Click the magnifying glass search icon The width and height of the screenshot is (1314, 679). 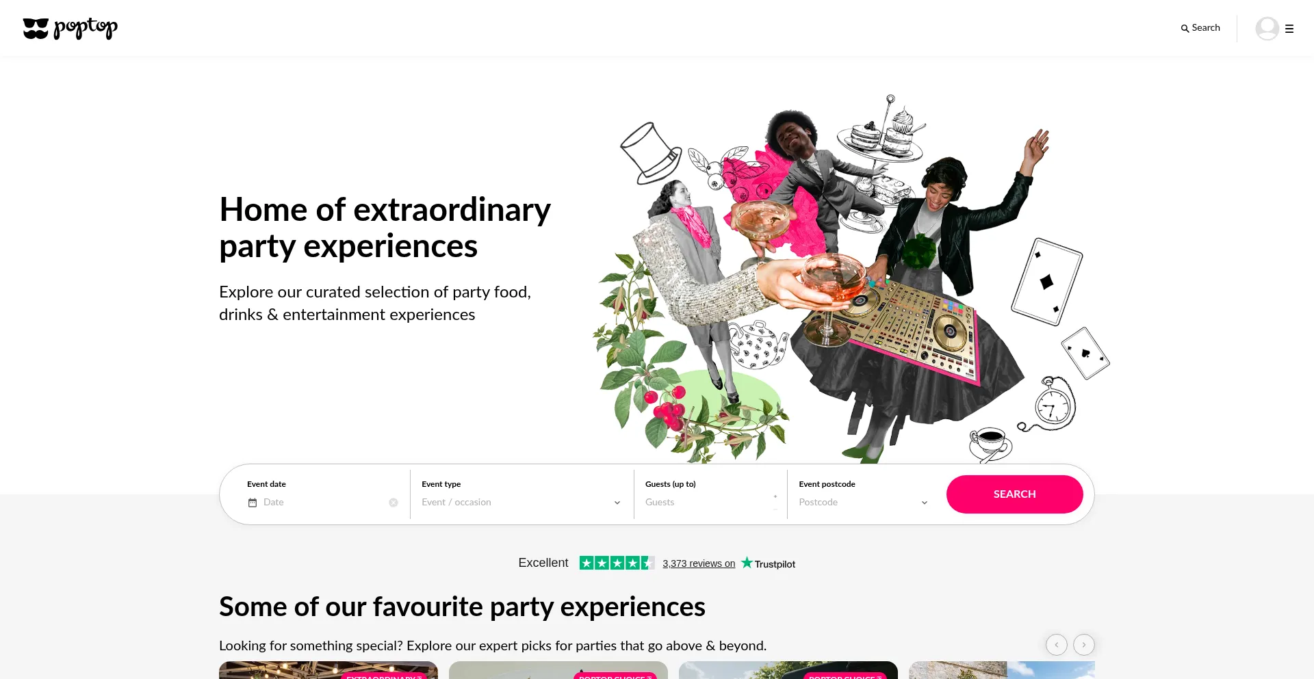click(x=1185, y=29)
